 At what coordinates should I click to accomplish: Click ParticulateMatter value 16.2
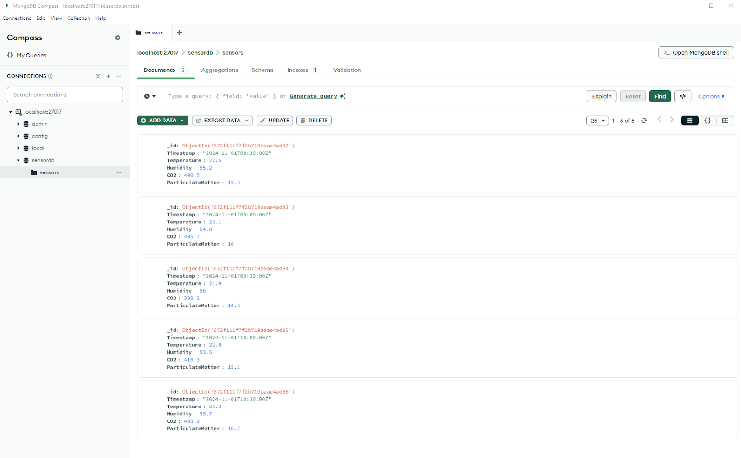tap(234, 429)
